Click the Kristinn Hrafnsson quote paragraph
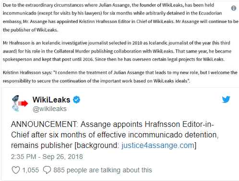Image resolution: width=239 pixels, height=181 pixels. coord(120,77)
